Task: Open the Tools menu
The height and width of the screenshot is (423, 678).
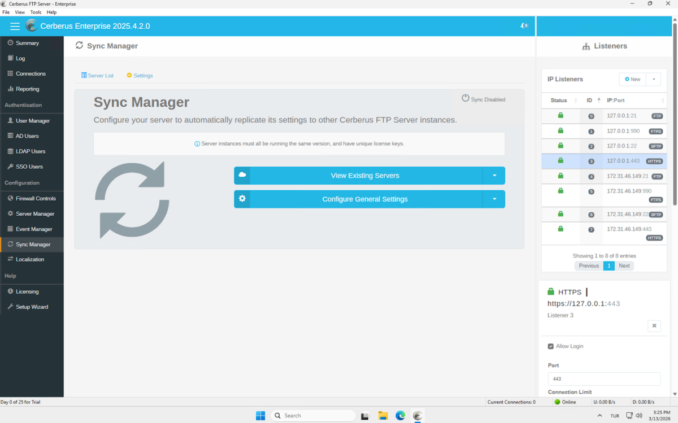Action: coord(36,12)
